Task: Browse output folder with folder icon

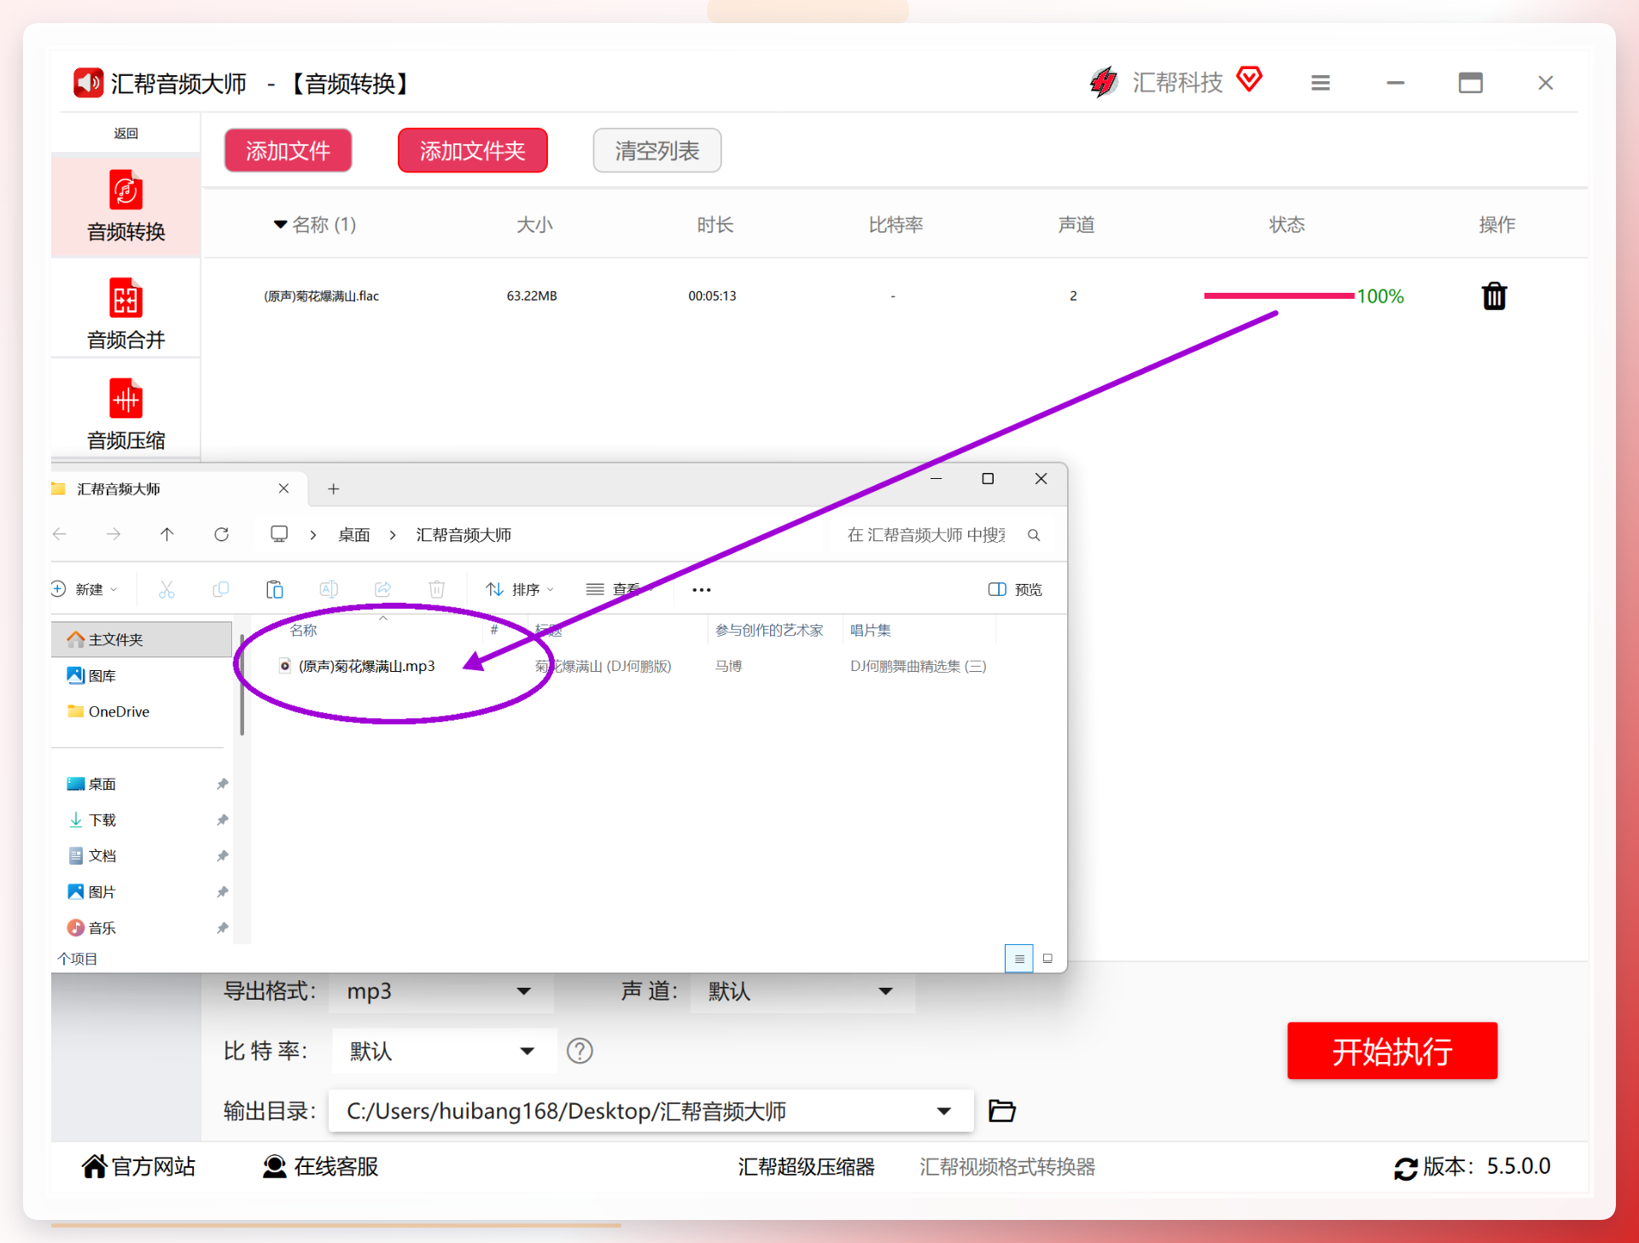Action: point(1002,1111)
